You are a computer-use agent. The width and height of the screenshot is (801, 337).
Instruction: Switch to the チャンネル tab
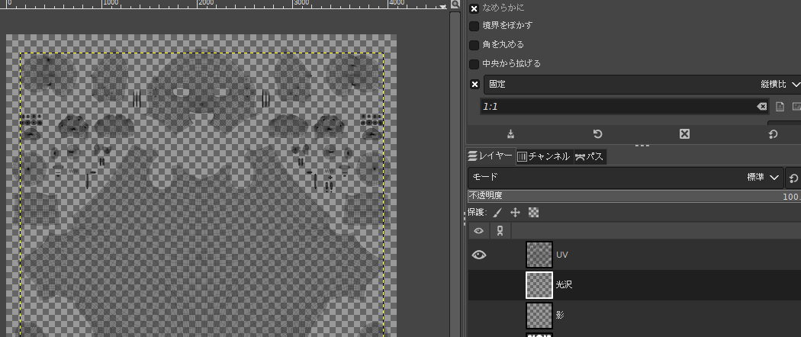pos(543,156)
